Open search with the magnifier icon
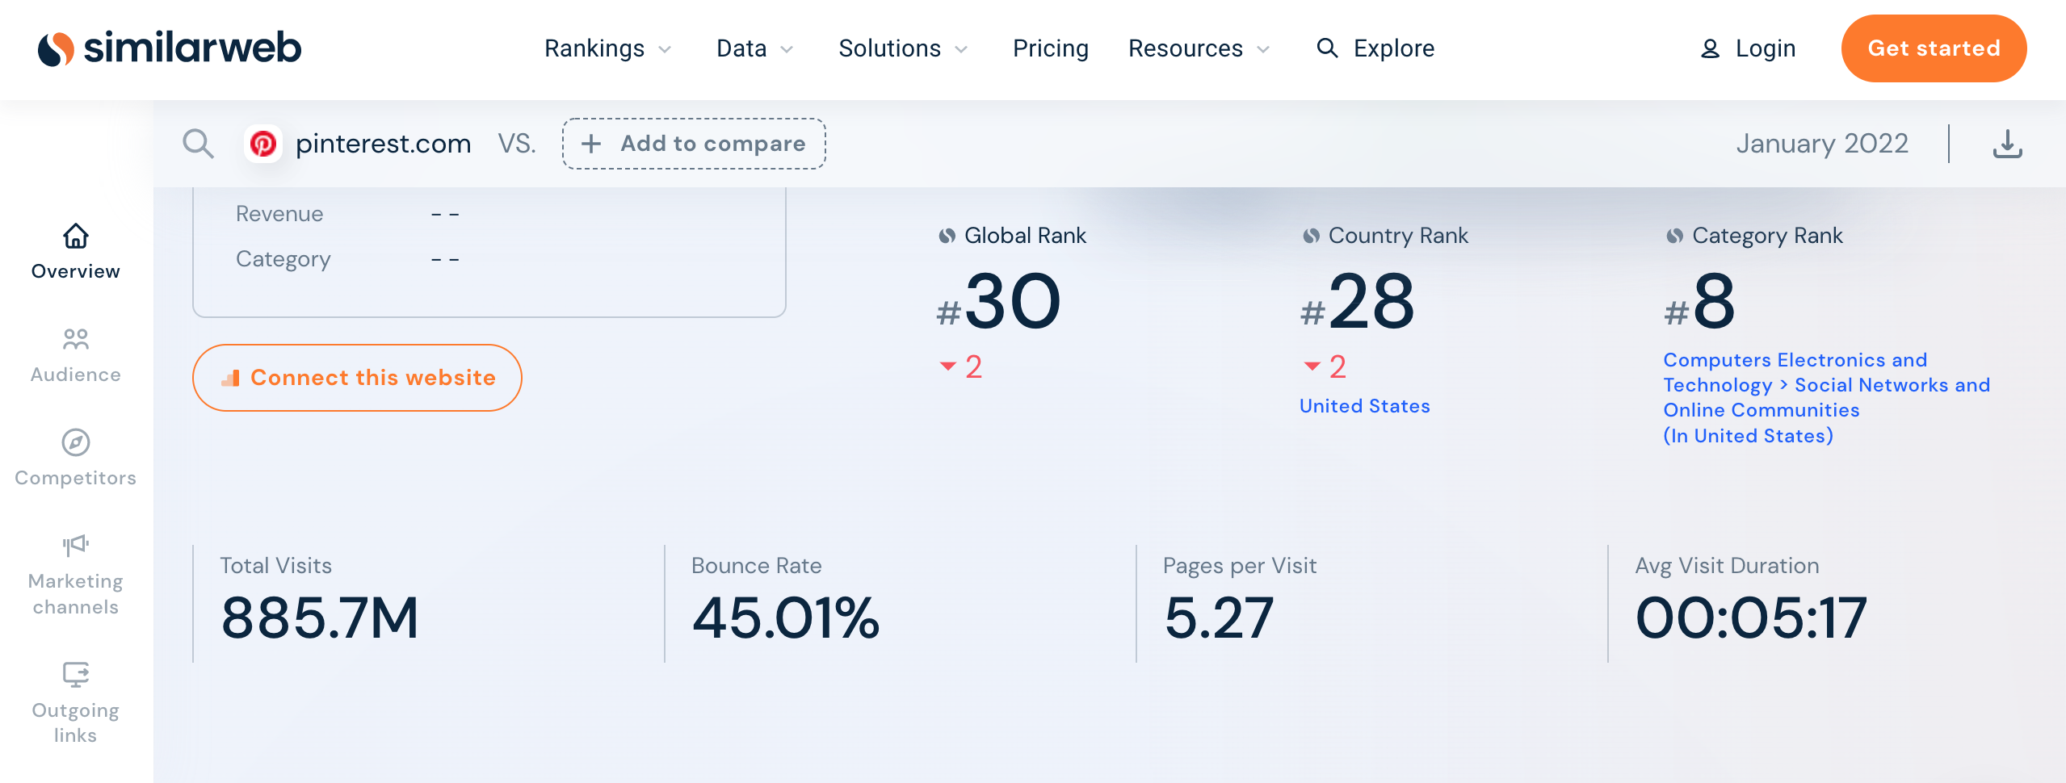Screen dimensions: 2066x783 (x=198, y=143)
